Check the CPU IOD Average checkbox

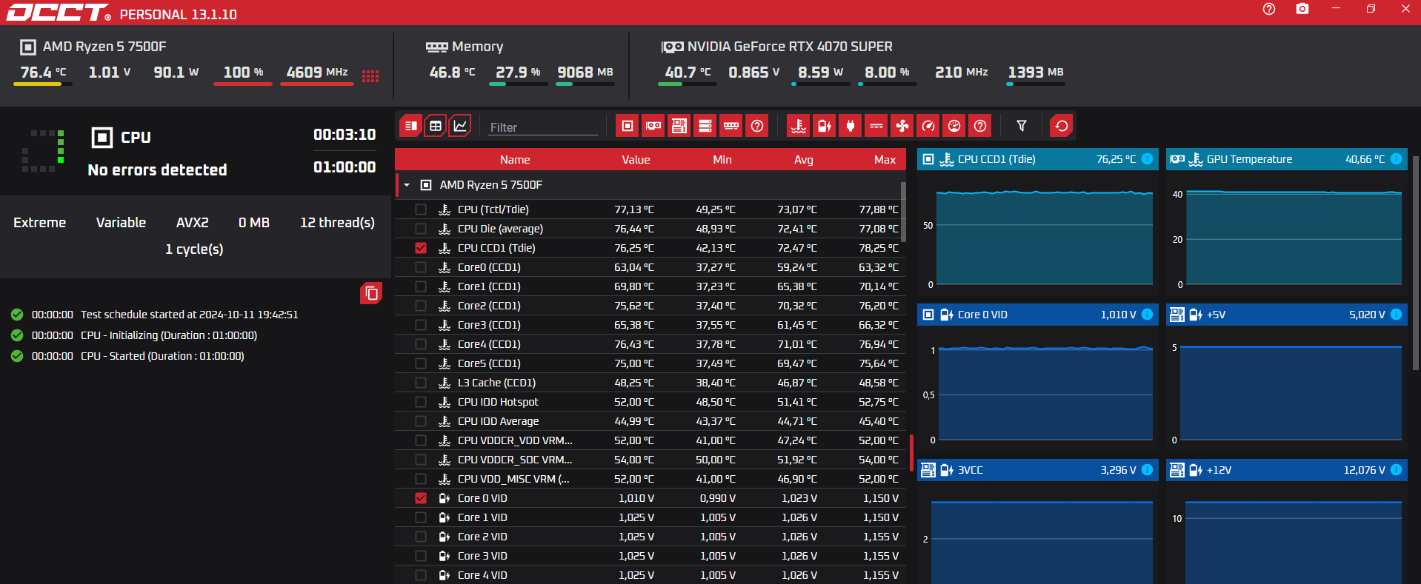(x=421, y=421)
